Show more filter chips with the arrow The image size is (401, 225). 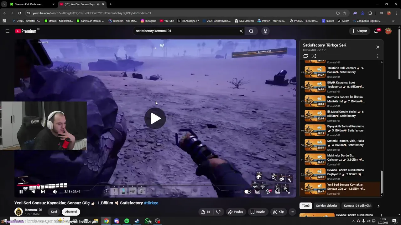click(x=378, y=206)
